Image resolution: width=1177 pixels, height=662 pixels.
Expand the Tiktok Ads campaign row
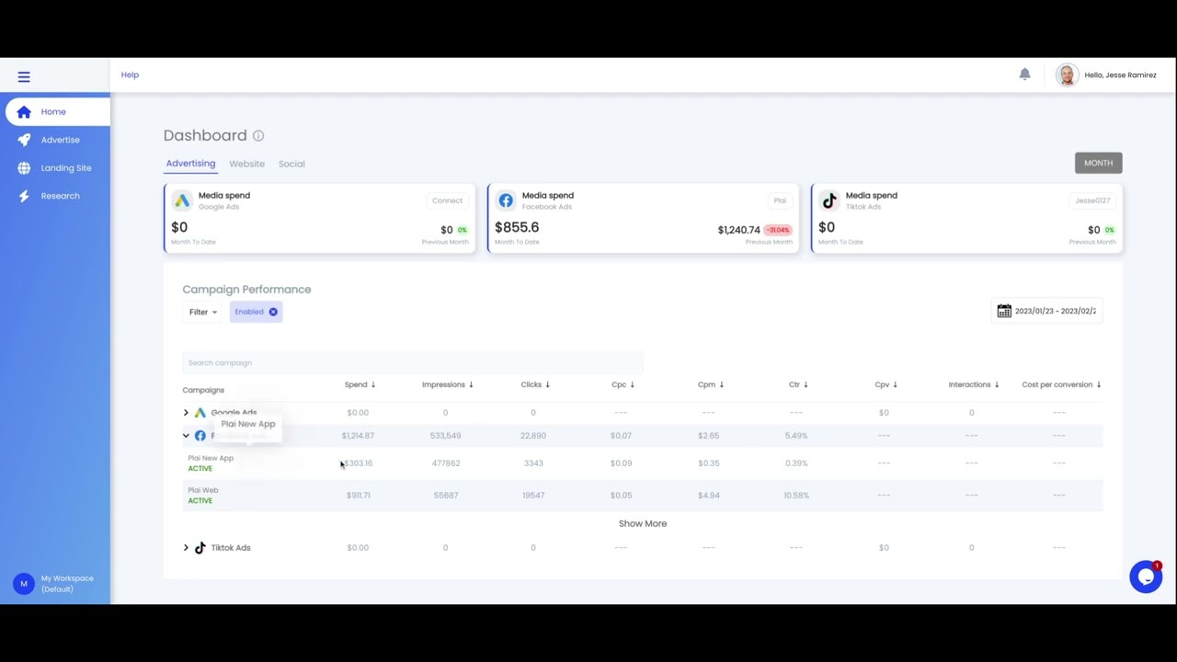(x=186, y=548)
